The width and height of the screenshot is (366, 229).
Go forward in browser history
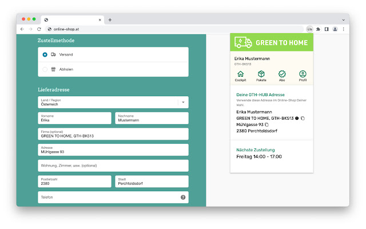pyautogui.click(x=30, y=29)
